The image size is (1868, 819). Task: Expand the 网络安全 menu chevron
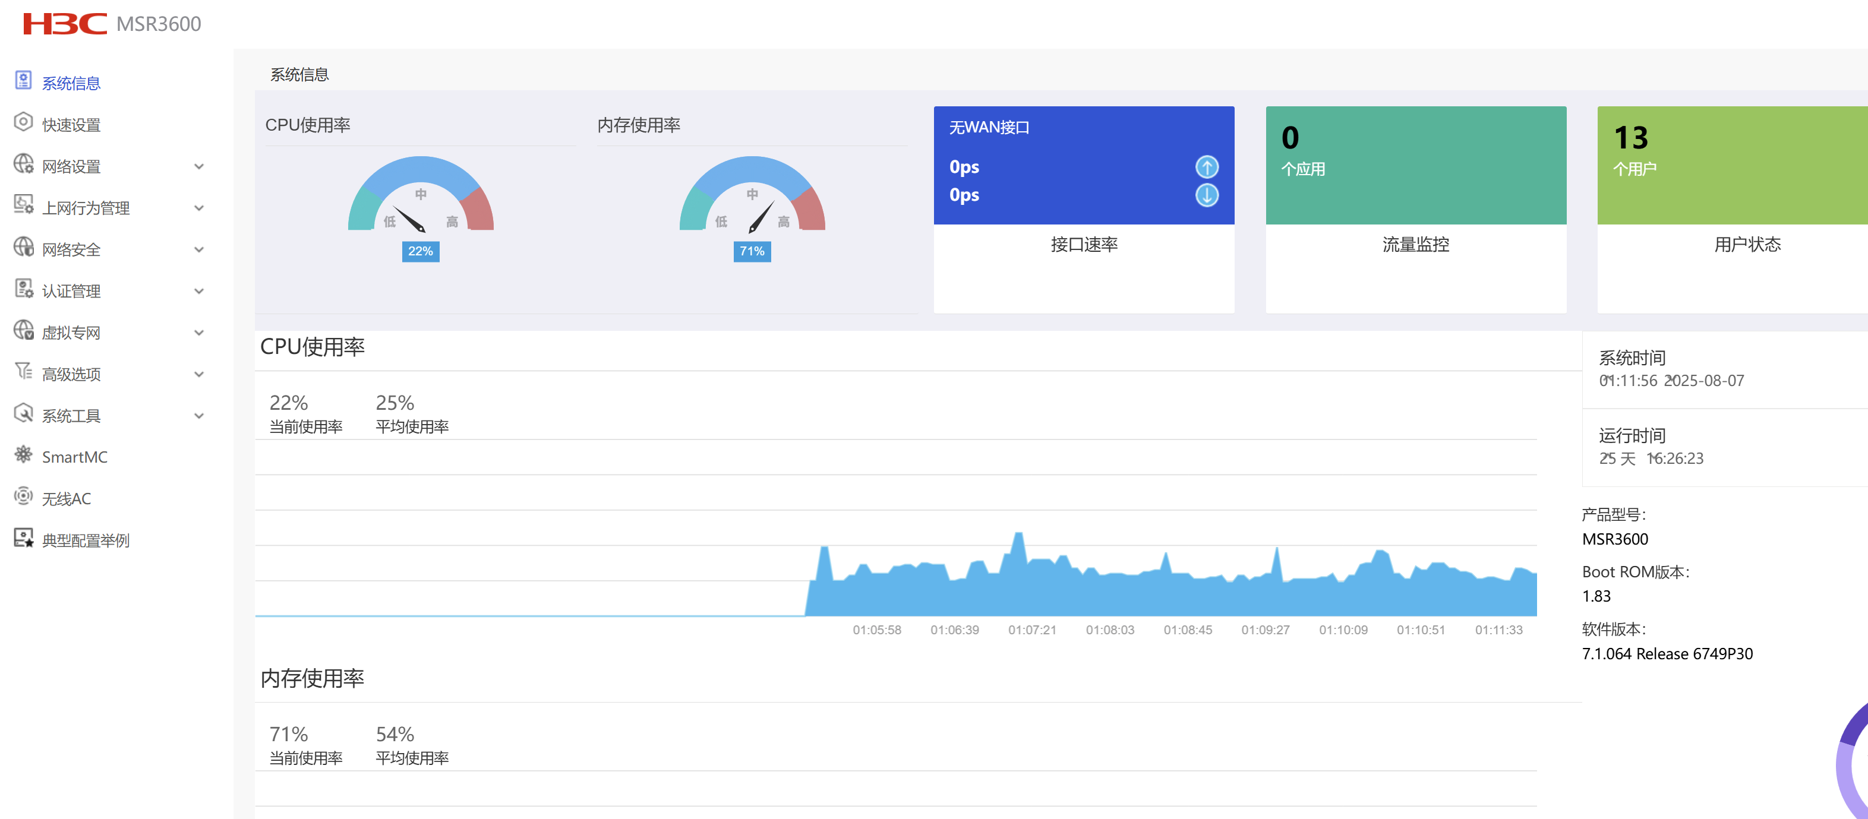click(x=198, y=250)
